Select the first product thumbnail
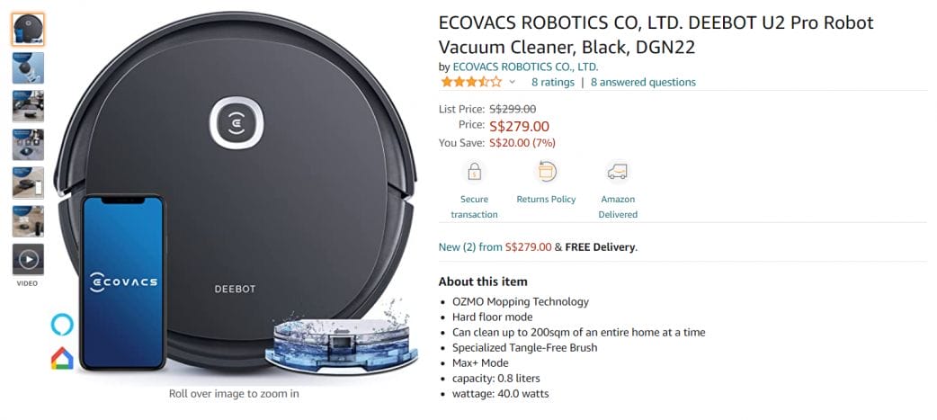Viewport: 937px width, 420px height. tap(28, 30)
